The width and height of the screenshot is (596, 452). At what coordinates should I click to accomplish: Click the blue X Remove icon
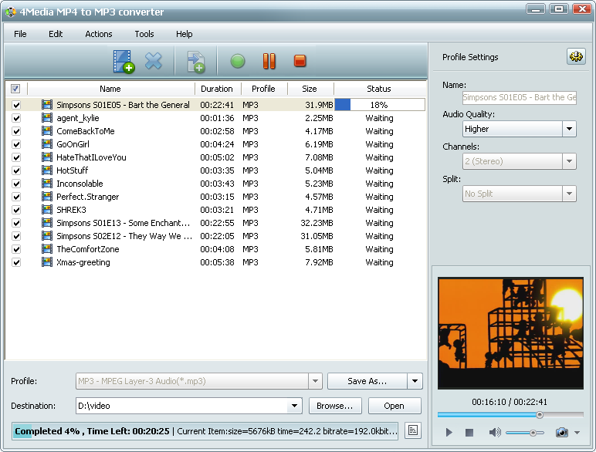pos(154,61)
